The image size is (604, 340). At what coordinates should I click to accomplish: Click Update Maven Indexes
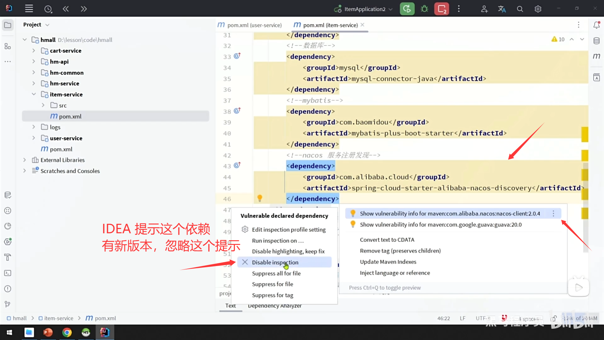click(388, 262)
